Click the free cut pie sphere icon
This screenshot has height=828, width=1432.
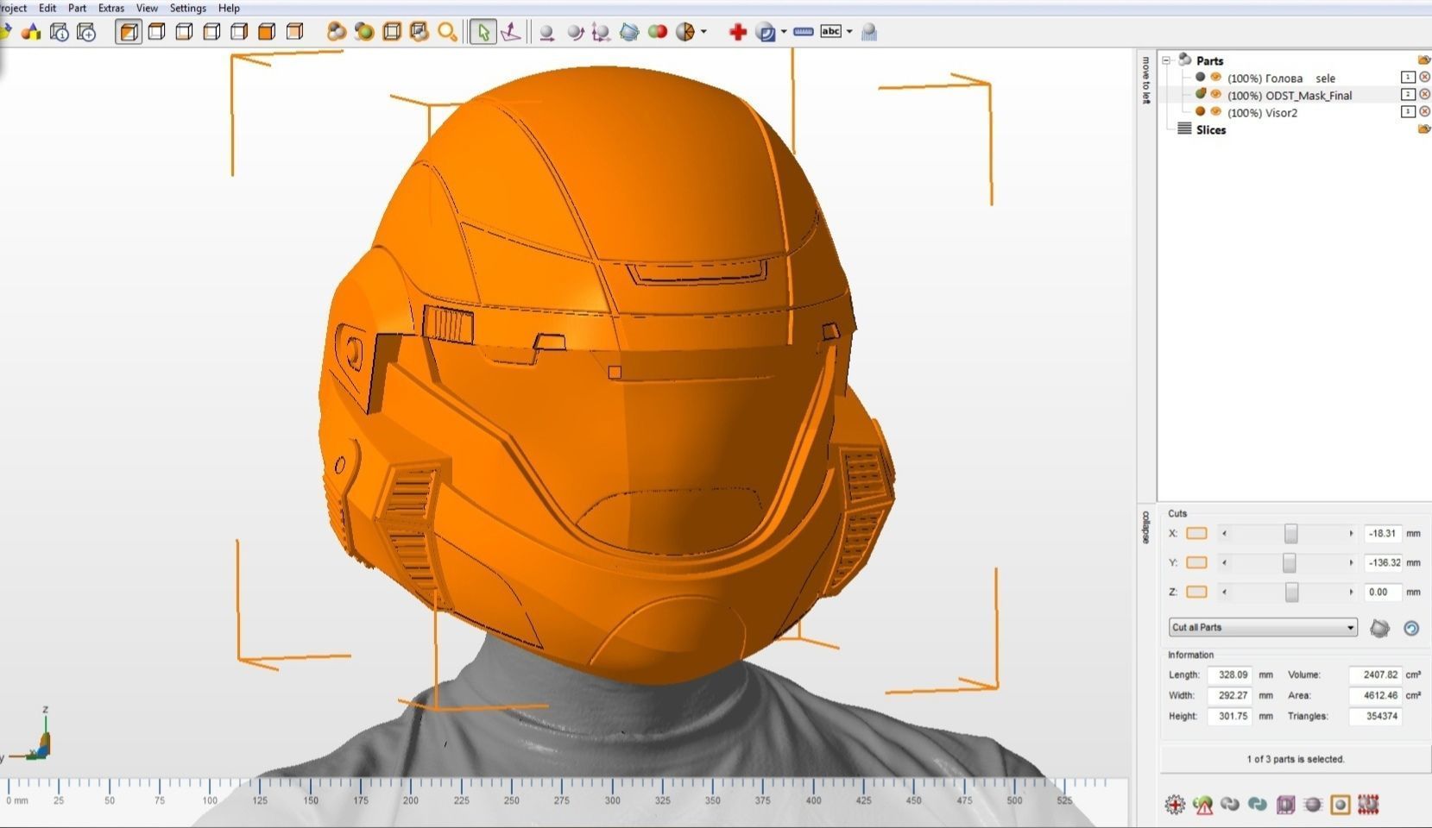685,32
